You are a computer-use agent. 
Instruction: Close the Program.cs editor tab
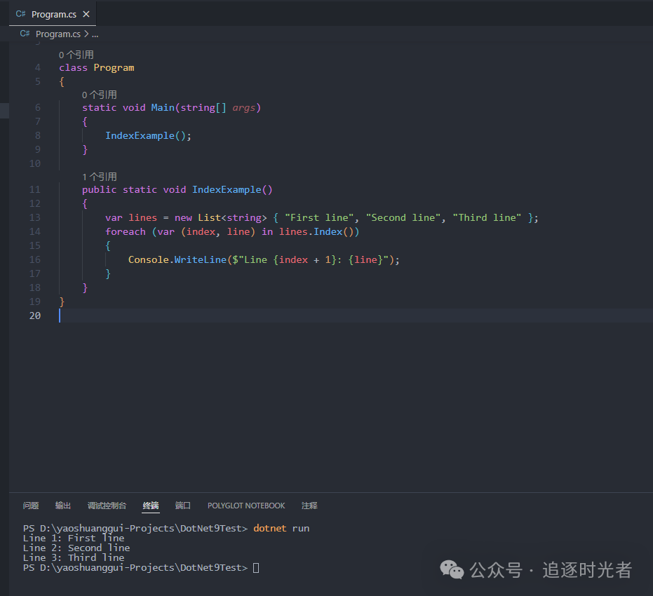(x=86, y=14)
